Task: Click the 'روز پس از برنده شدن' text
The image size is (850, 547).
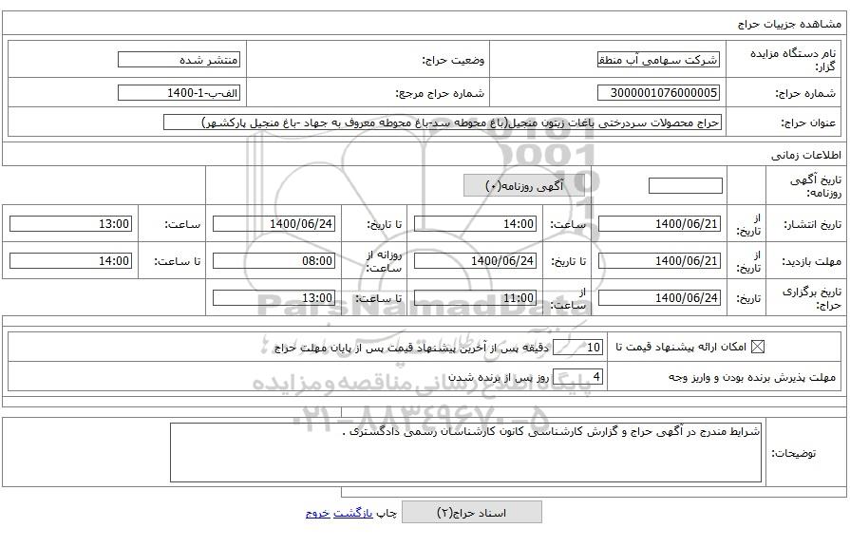Action: [499, 377]
